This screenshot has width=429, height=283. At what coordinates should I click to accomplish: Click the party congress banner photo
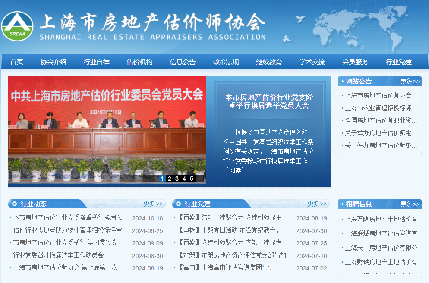pos(107,129)
